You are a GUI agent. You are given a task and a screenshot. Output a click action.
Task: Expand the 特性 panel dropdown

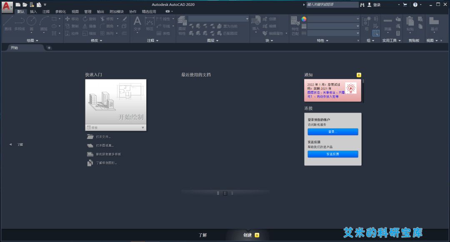[322, 40]
